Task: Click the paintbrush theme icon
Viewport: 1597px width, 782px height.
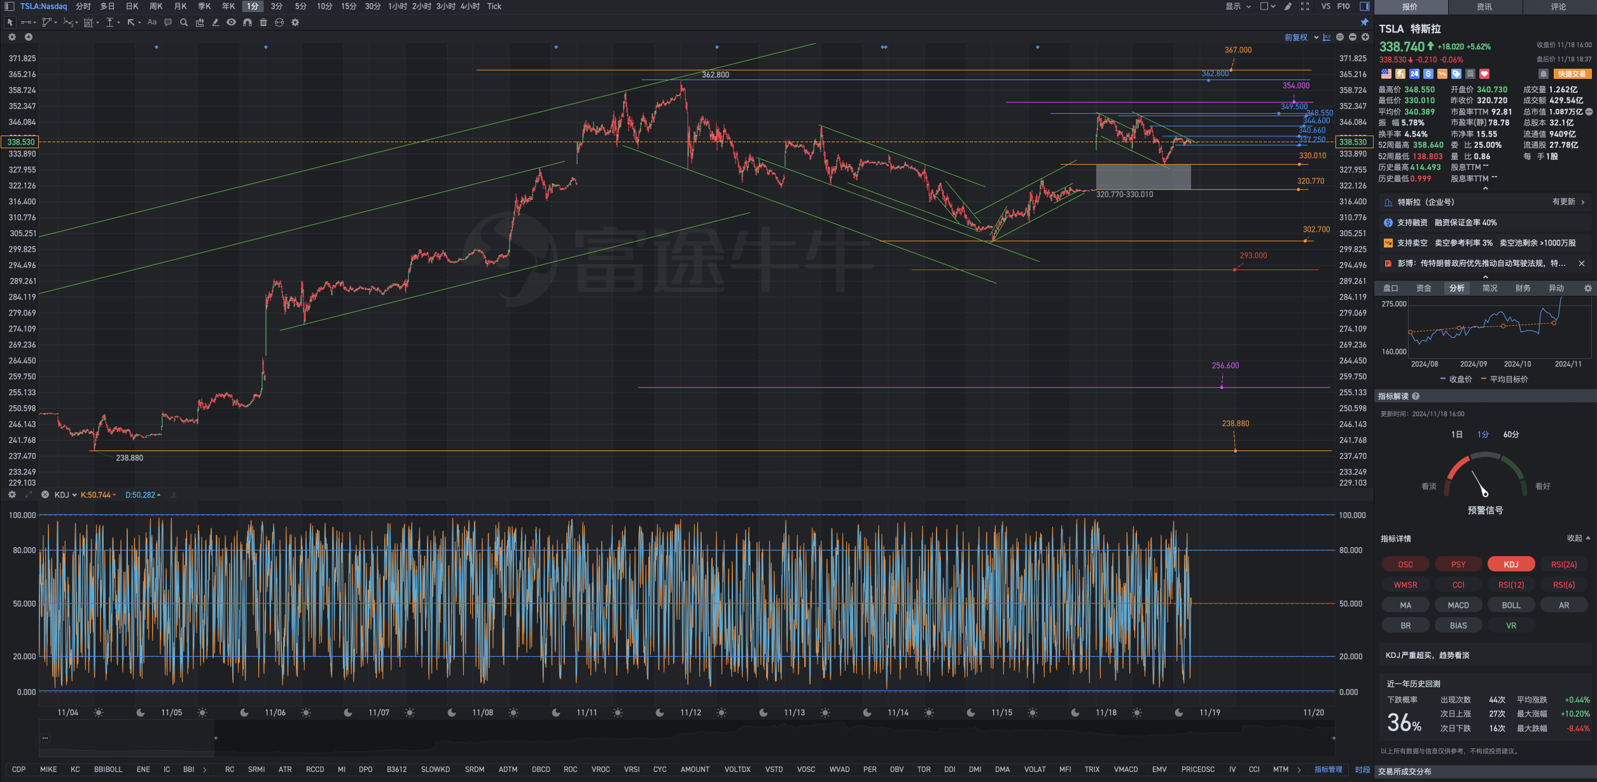Action: 1288,6
